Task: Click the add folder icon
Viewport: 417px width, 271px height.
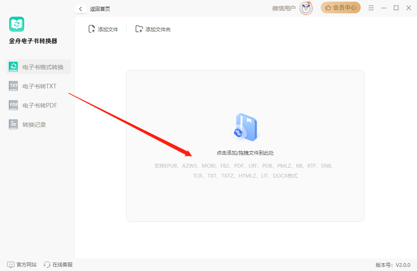Action: point(139,29)
